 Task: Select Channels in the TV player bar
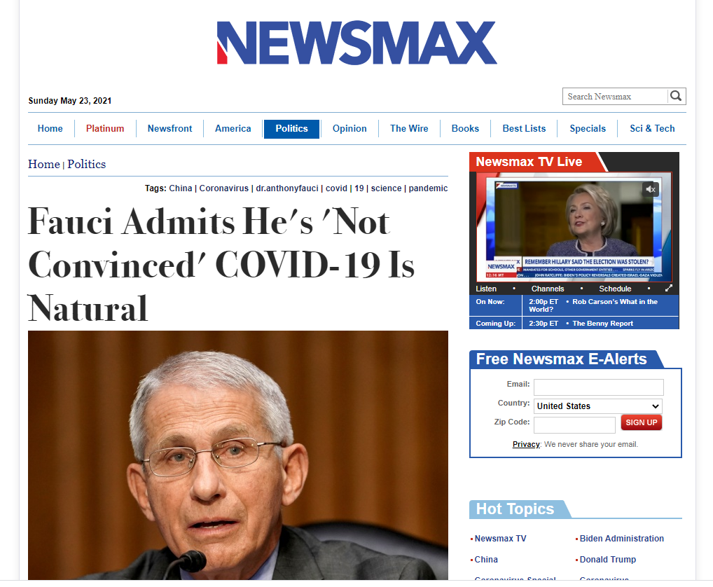point(548,289)
